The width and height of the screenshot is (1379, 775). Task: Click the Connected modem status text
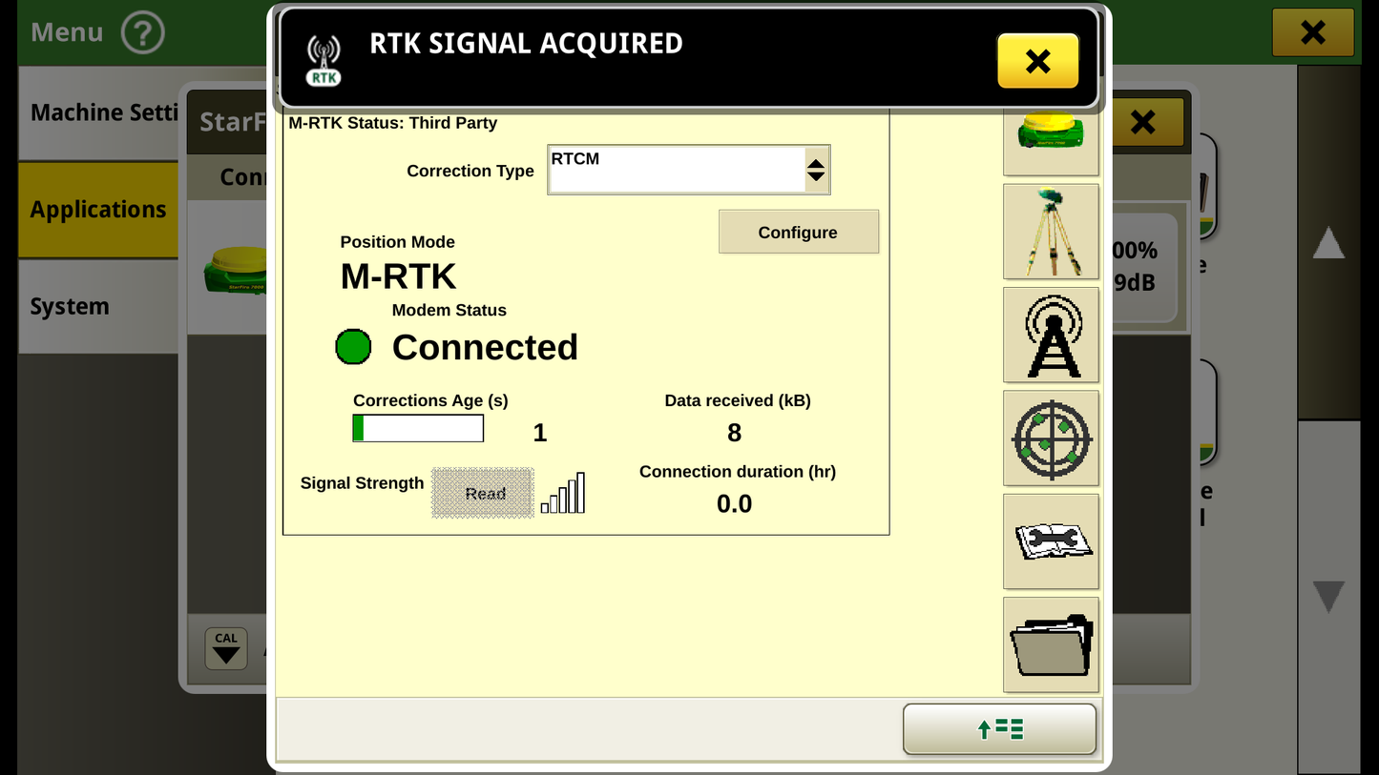tap(485, 347)
